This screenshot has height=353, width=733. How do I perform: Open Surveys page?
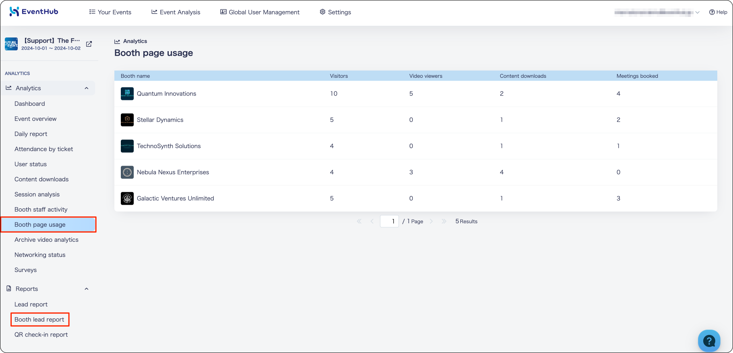coord(26,270)
